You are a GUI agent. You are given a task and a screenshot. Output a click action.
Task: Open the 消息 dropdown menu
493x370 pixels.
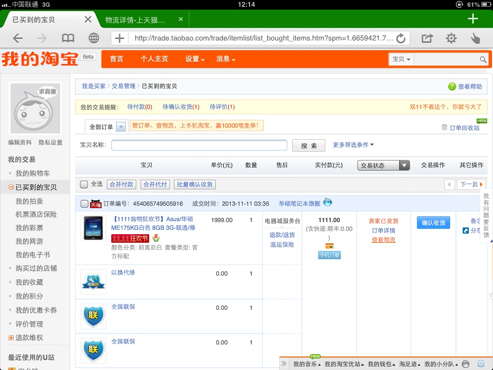(x=226, y=59)
